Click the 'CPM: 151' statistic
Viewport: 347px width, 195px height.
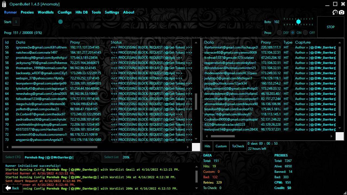tap(282, 183)
